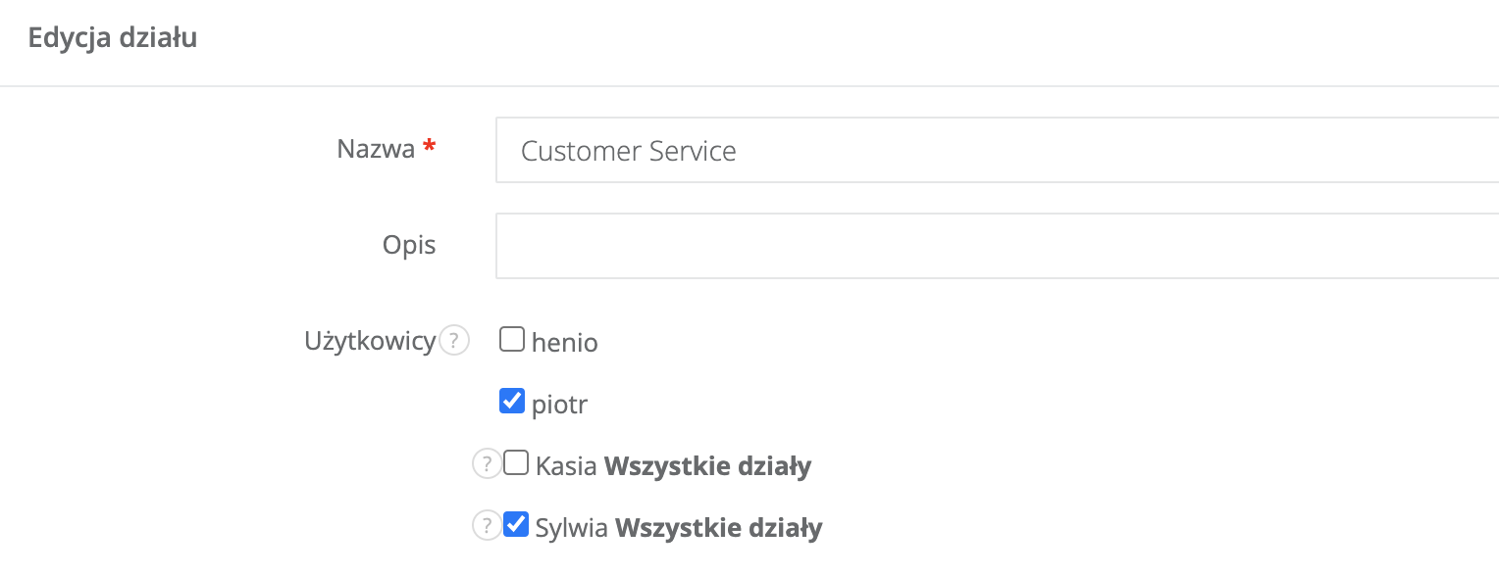Click the piotr name label

[560, 404]
